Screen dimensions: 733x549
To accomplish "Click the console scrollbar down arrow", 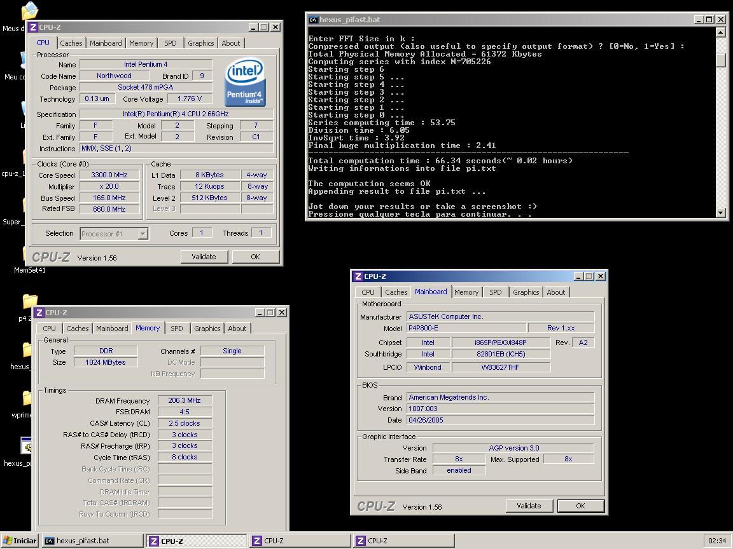I will [x=720, y=212].
